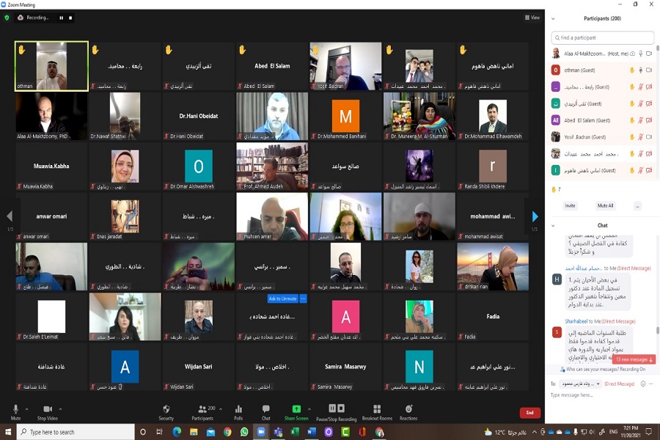Select the Wijdan Sari video tile
This screenshot has height=440, width=660.
tap(198, 367)
